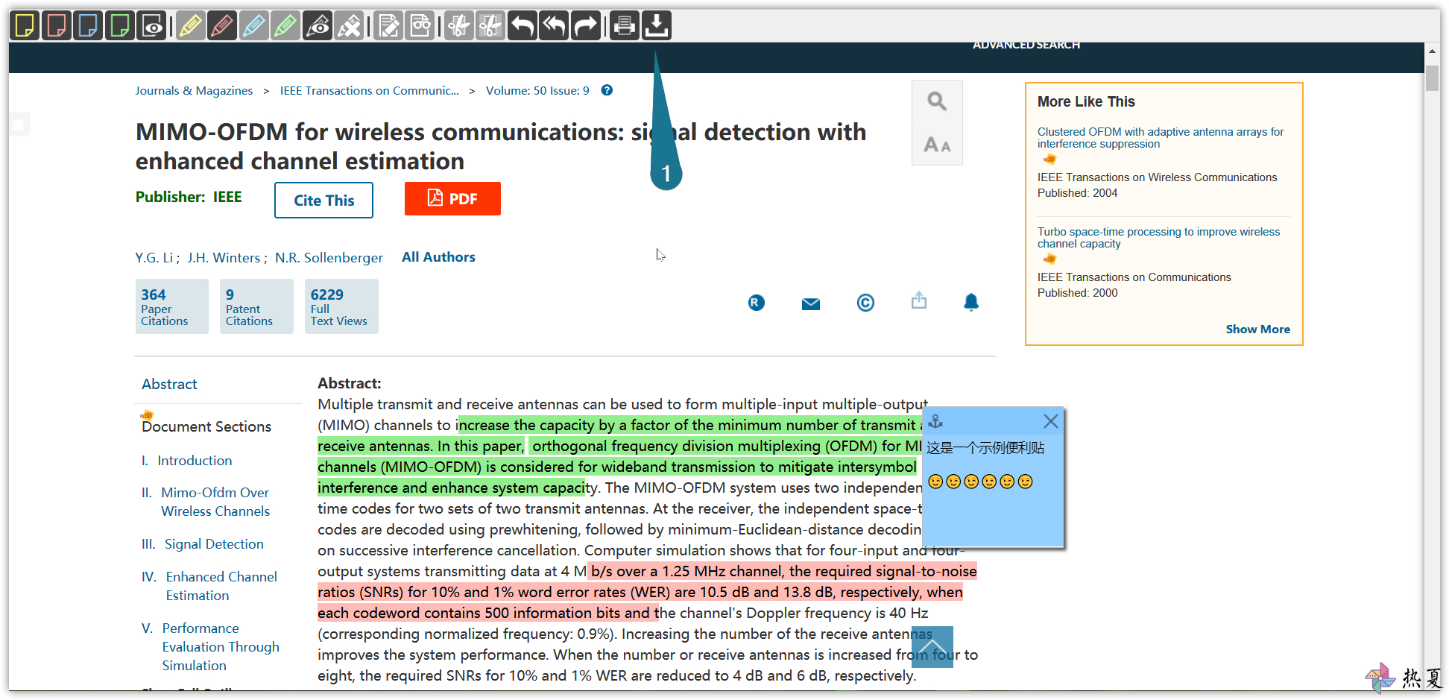Viewport: 1449px width, 700px height.
Task: Download the annotated page
Action: 657,25
